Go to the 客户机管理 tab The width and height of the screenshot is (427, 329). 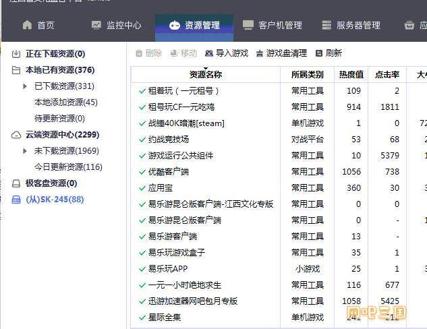[273, 26]
